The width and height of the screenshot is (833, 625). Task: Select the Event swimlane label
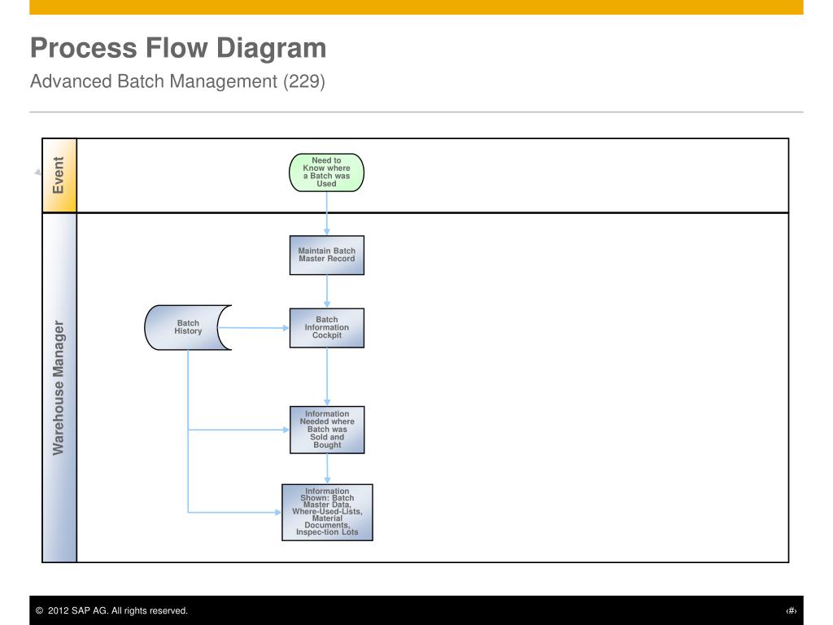pos(59,176)
